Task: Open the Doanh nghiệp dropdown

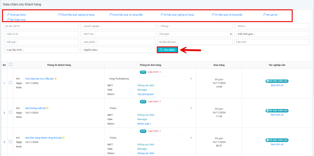Action: (x=118, y=26)
